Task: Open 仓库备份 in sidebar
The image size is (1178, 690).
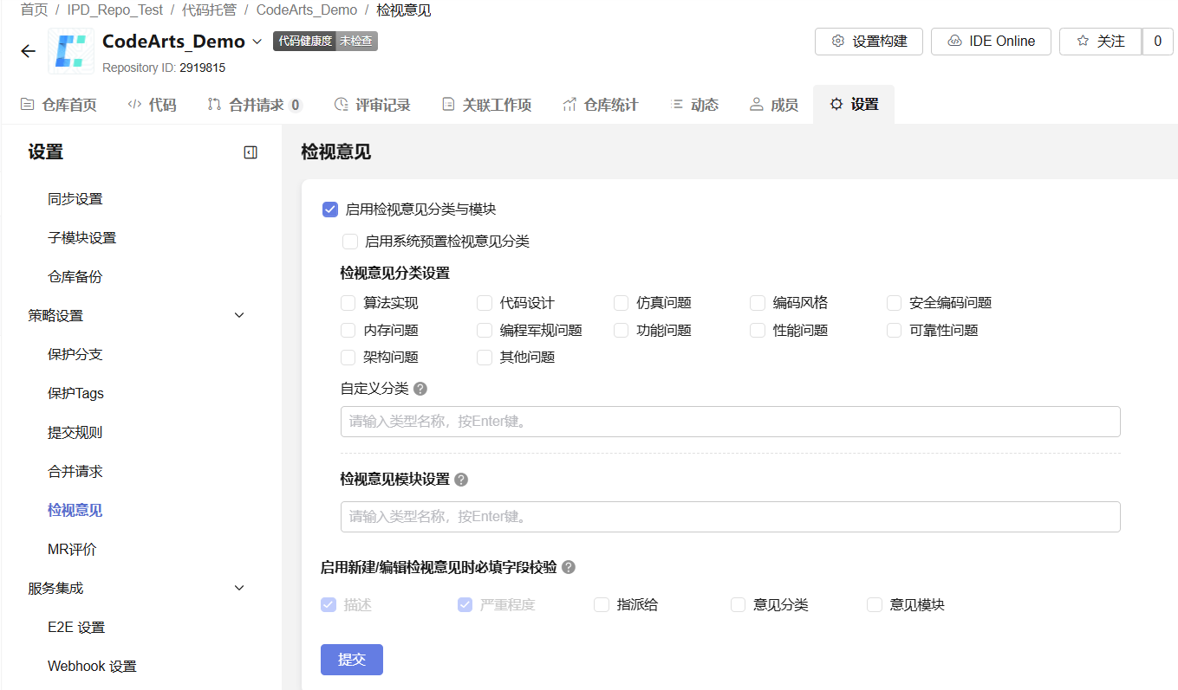Action: tap(75, 277)
